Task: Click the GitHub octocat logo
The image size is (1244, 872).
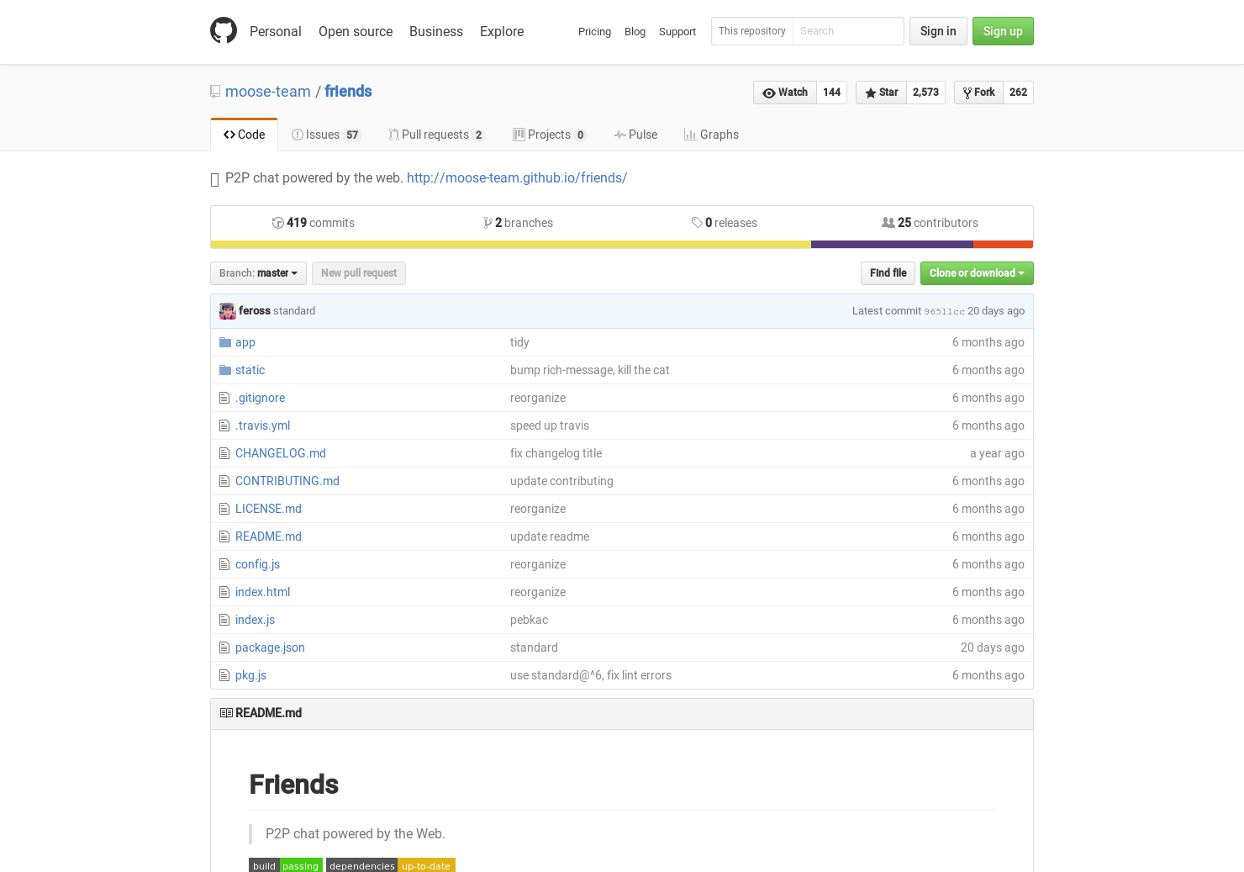Action: click(224, 30)
